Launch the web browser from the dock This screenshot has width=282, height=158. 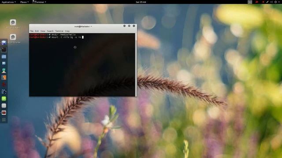(4, 43)
